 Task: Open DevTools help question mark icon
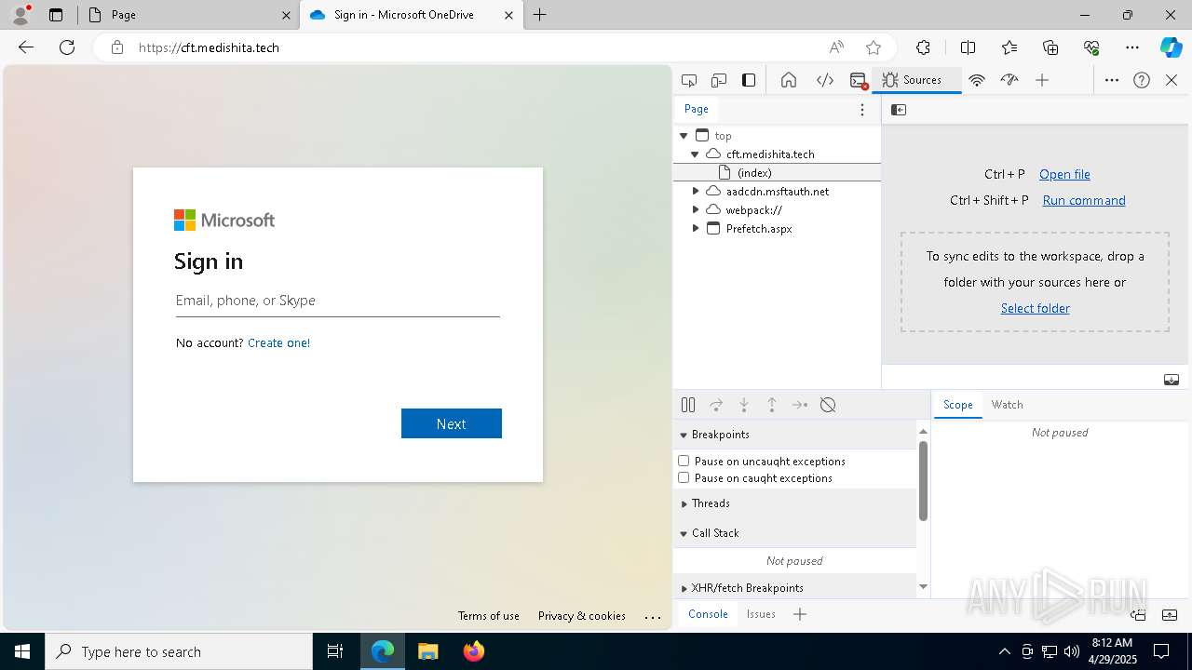pyautogui.click(x=1142, y=80)
